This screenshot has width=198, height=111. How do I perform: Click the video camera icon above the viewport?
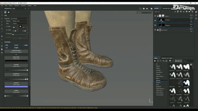[x=147, y=9]
